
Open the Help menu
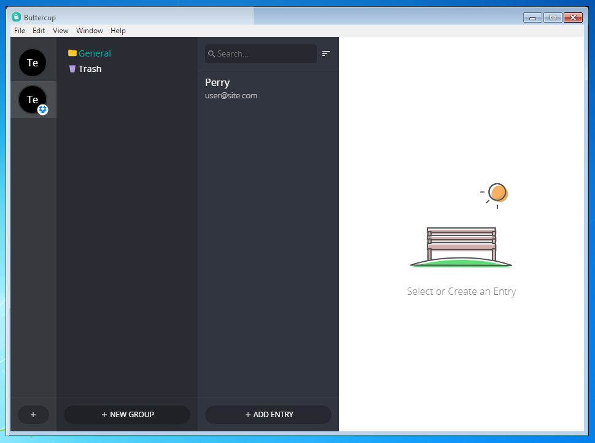(x=118, y=31)
